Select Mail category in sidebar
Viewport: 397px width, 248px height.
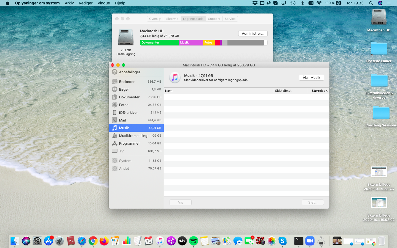[136, 120]
